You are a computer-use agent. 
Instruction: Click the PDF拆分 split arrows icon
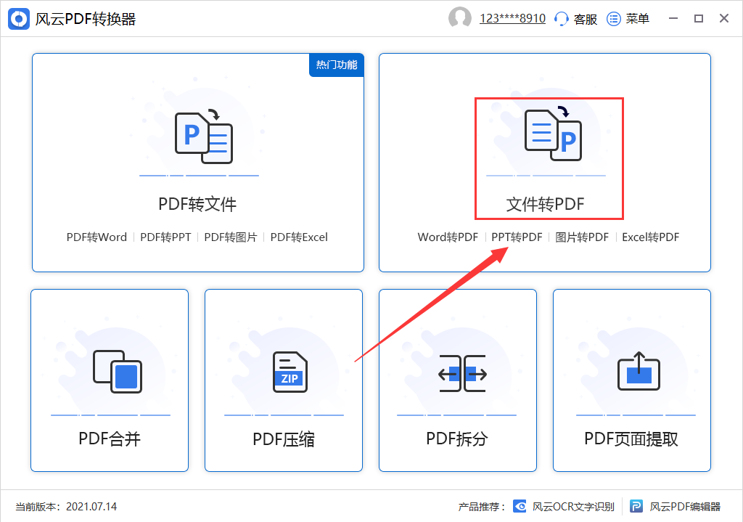462,374
